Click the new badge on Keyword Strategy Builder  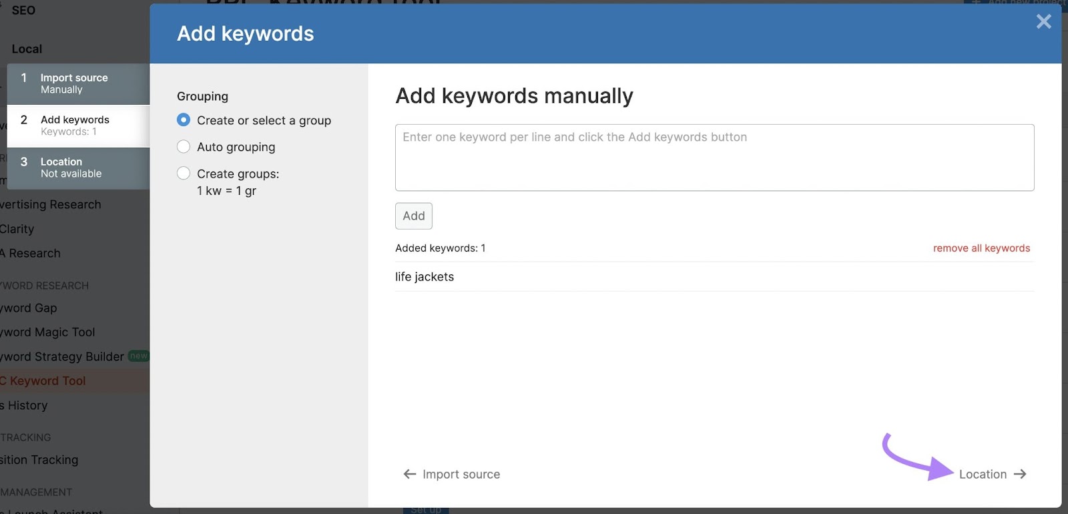(x=139, y=356)
